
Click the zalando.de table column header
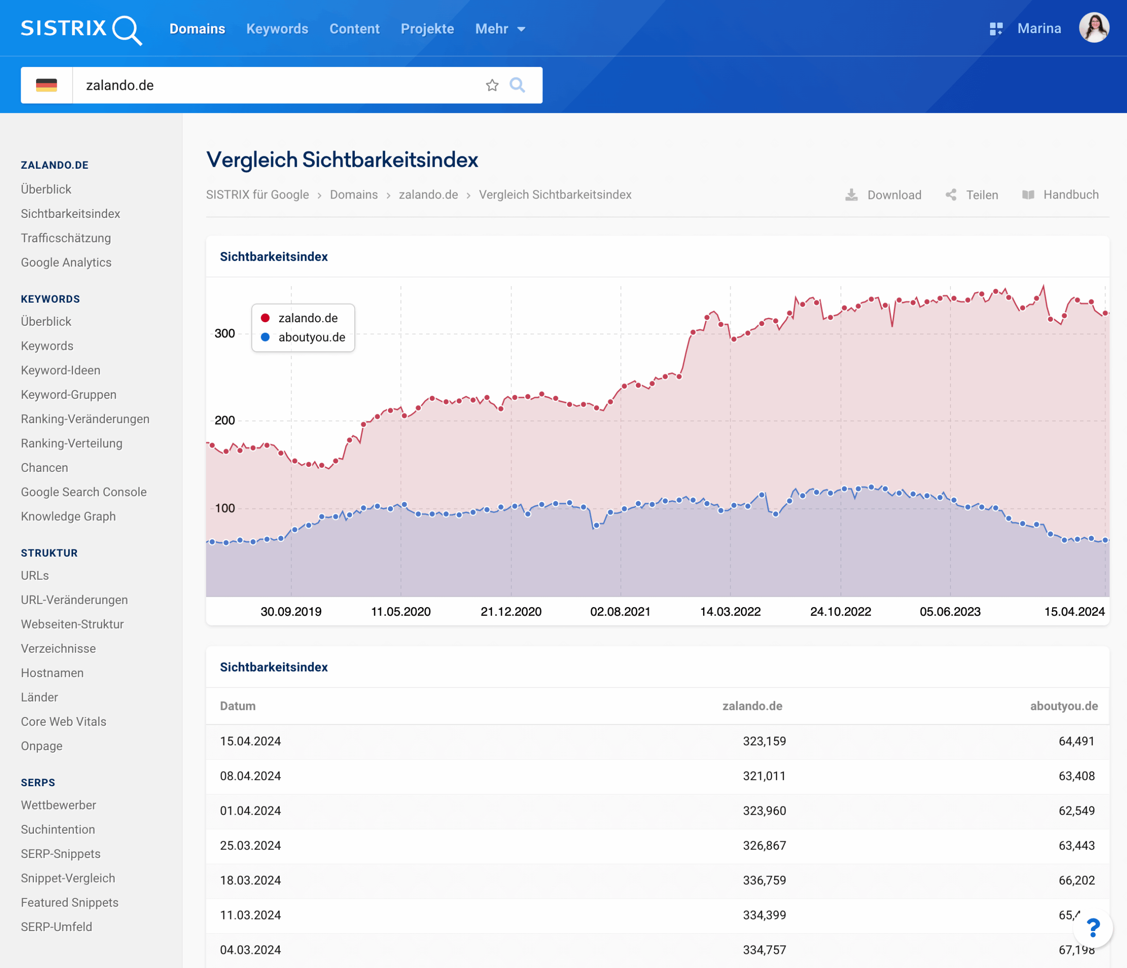pyautogui.click(x=752, y=706)
